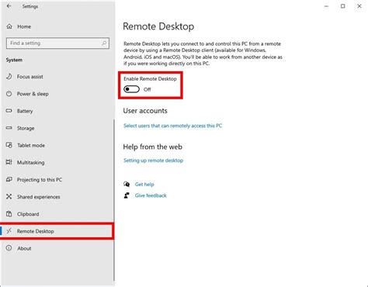
Task: Open Setting up remote desktop link
Action: tap(153, 161)
